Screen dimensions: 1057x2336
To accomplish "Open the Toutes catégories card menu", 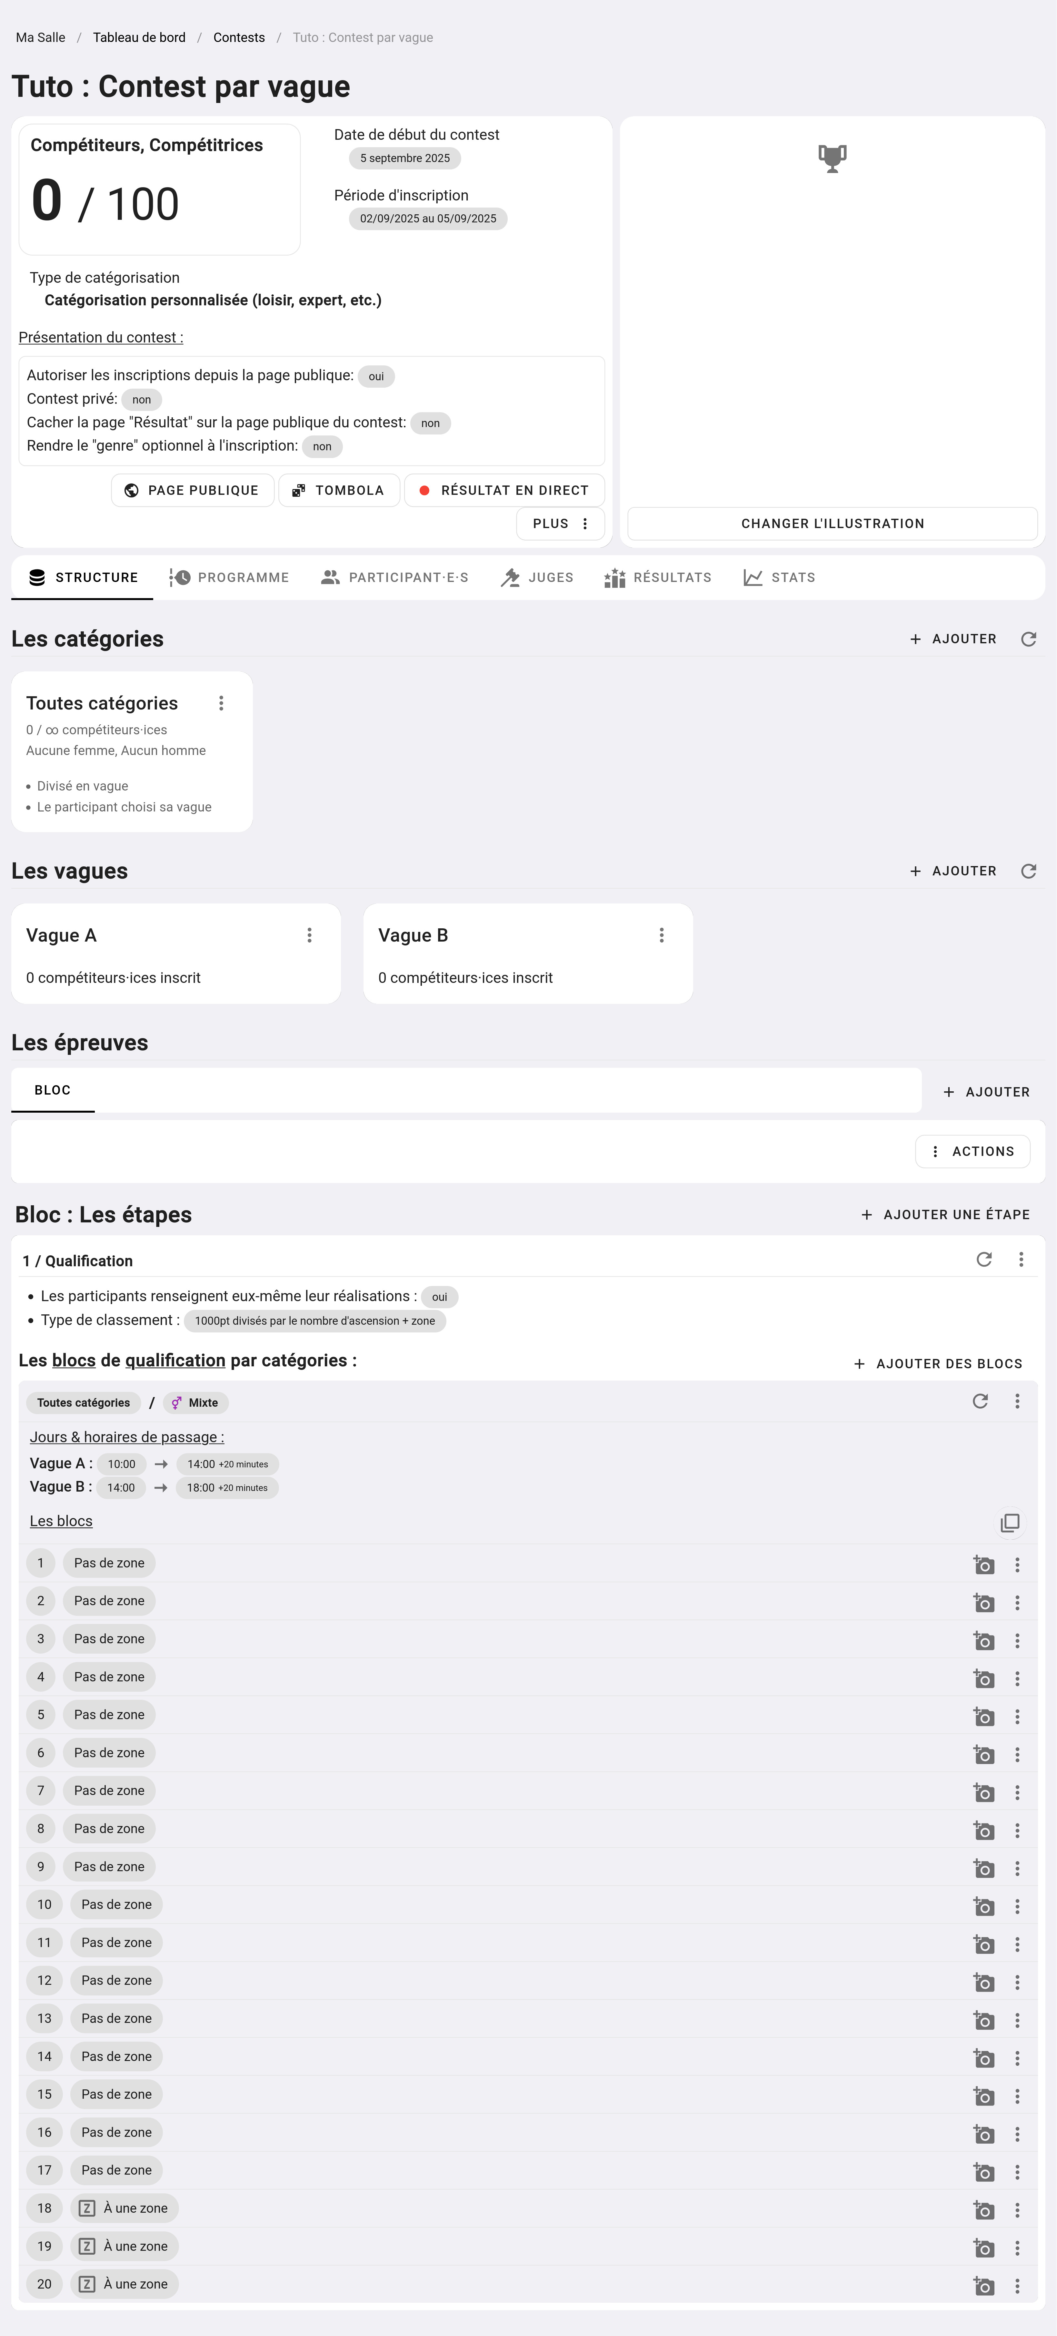I will (221, 704).
